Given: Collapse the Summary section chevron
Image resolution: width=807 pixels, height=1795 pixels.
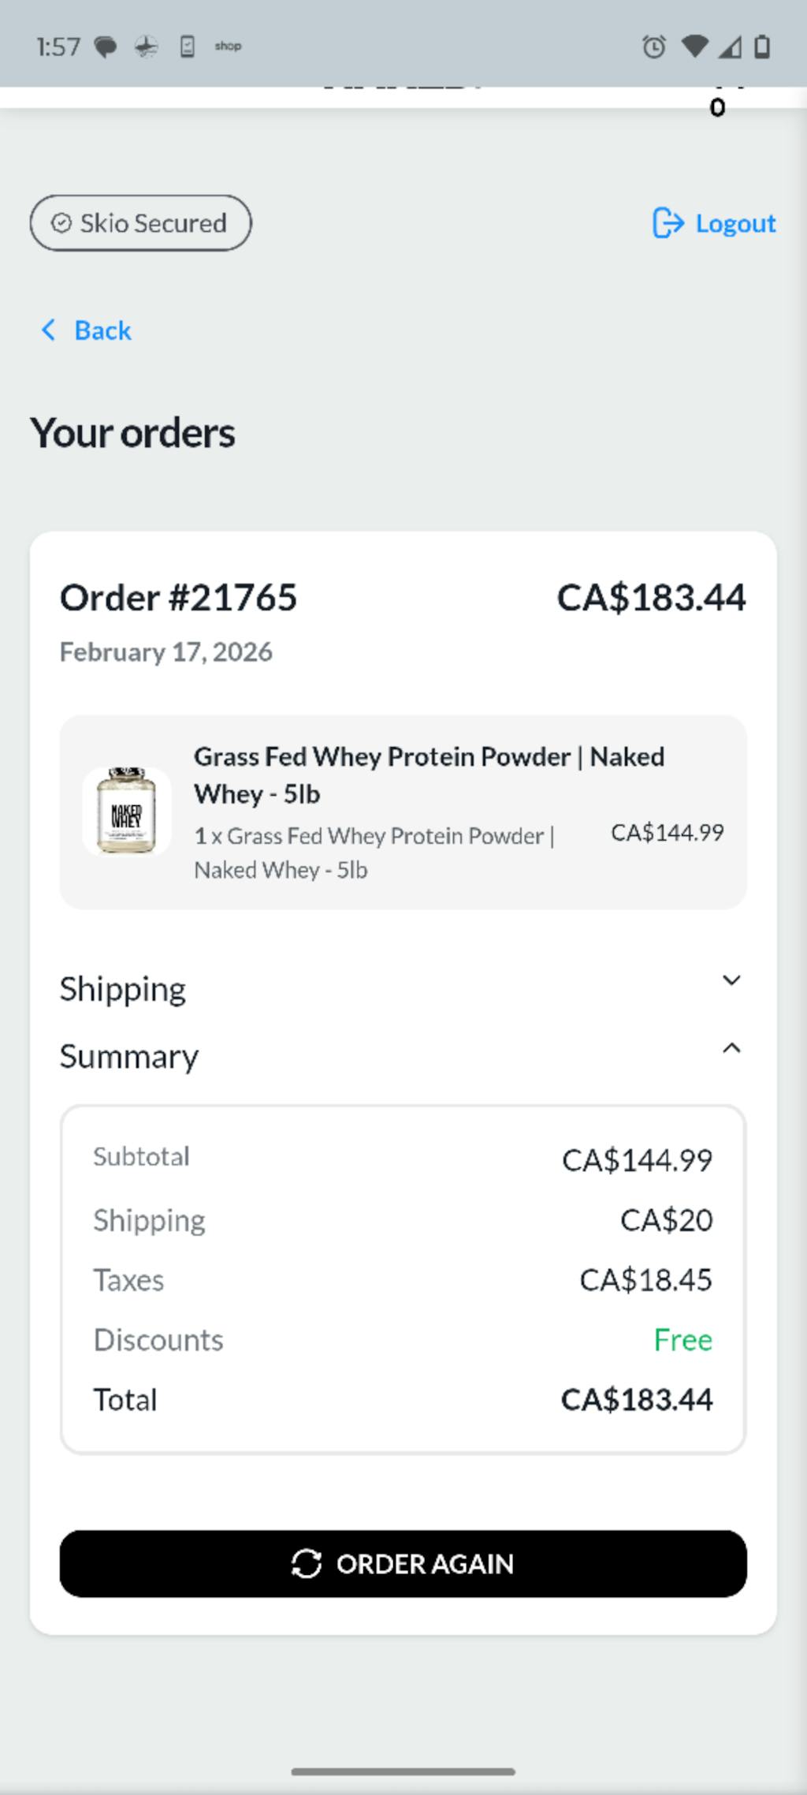Looking at the screenshot, I should pyautogui.click(x=731, y=1048).
